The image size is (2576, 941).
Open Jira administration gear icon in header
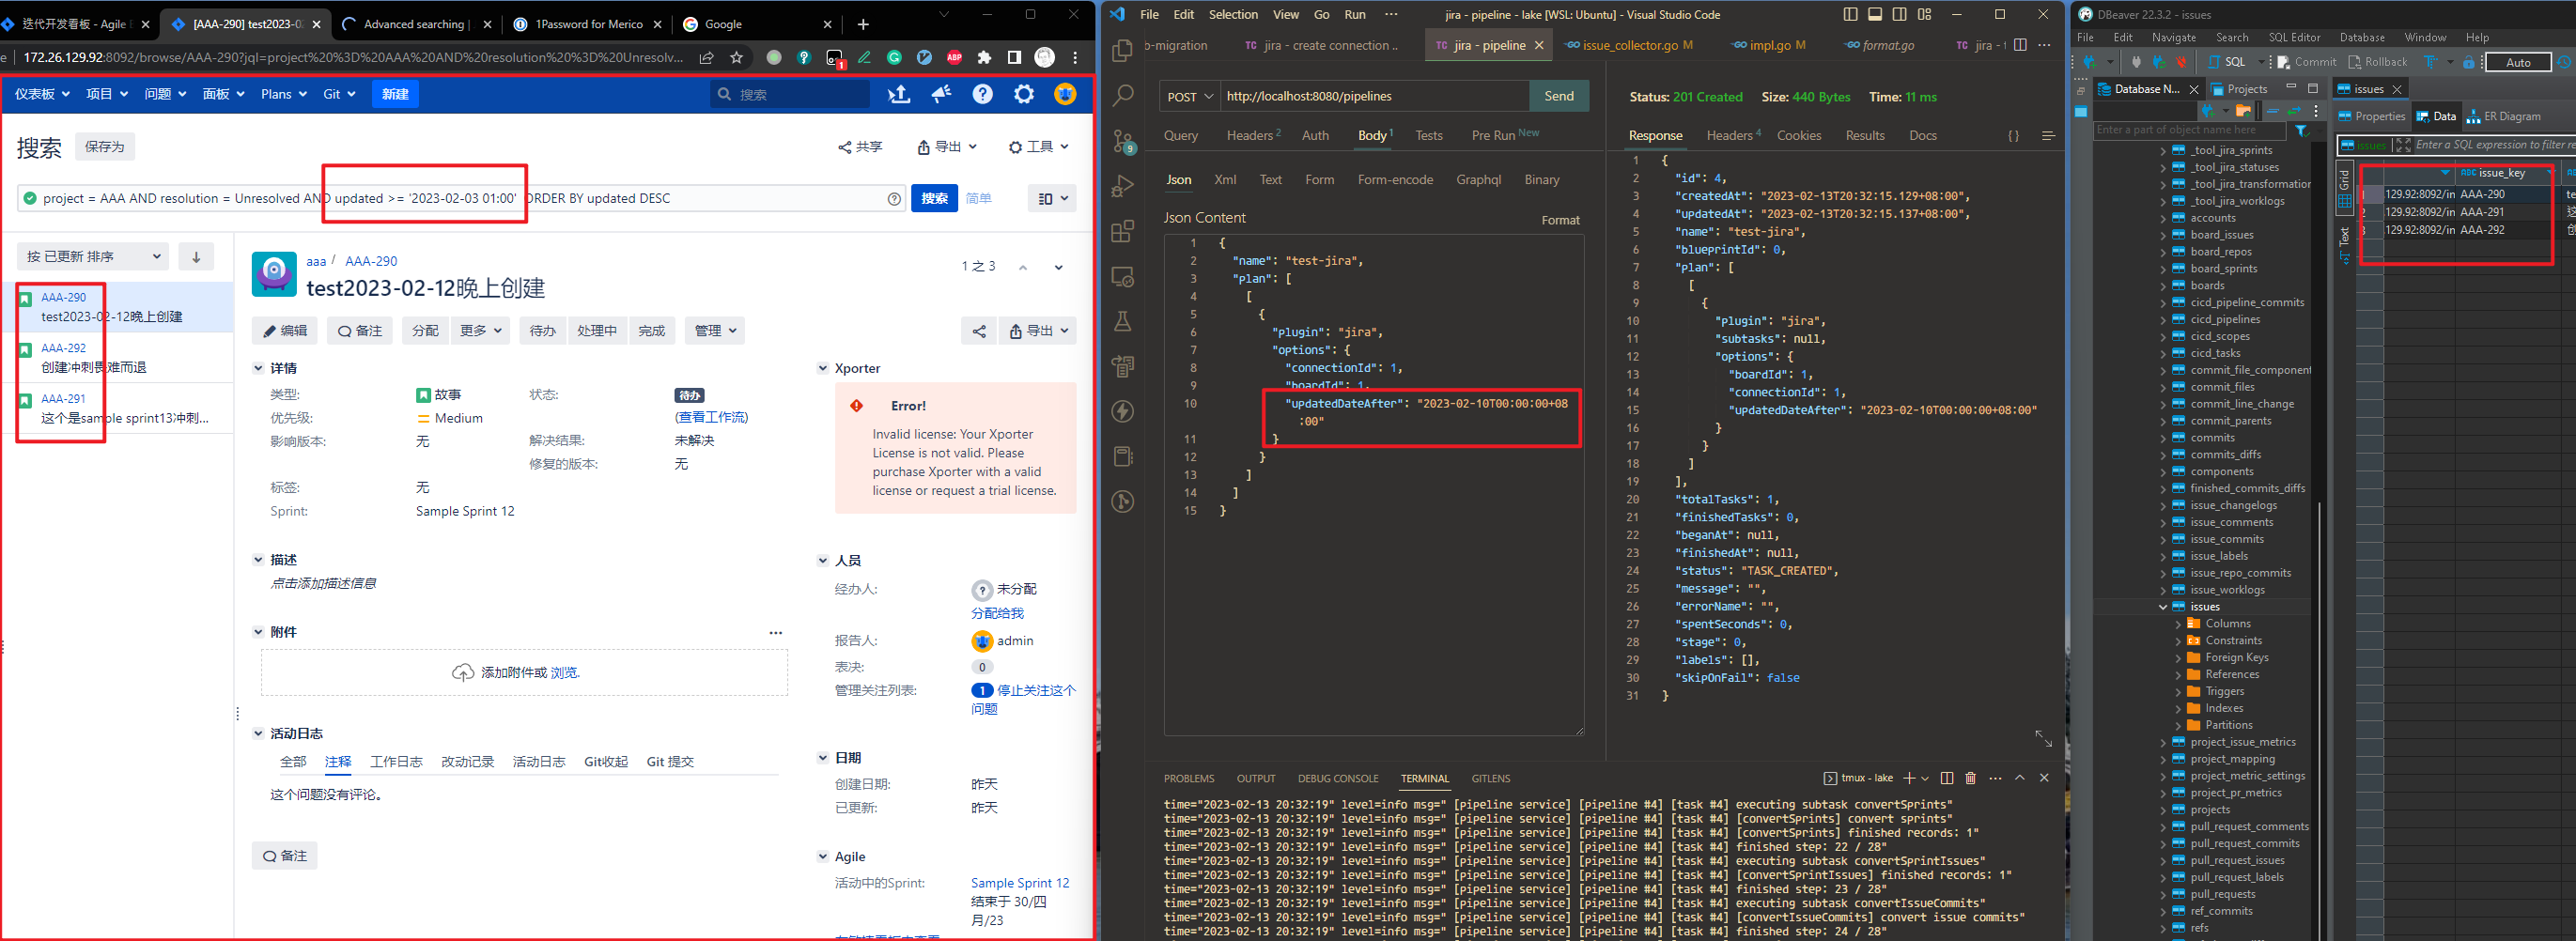tap(1024, 94)
